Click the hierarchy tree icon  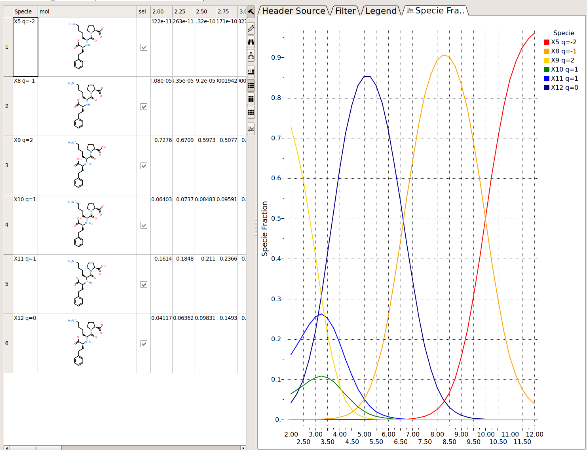tap(251, 55)
